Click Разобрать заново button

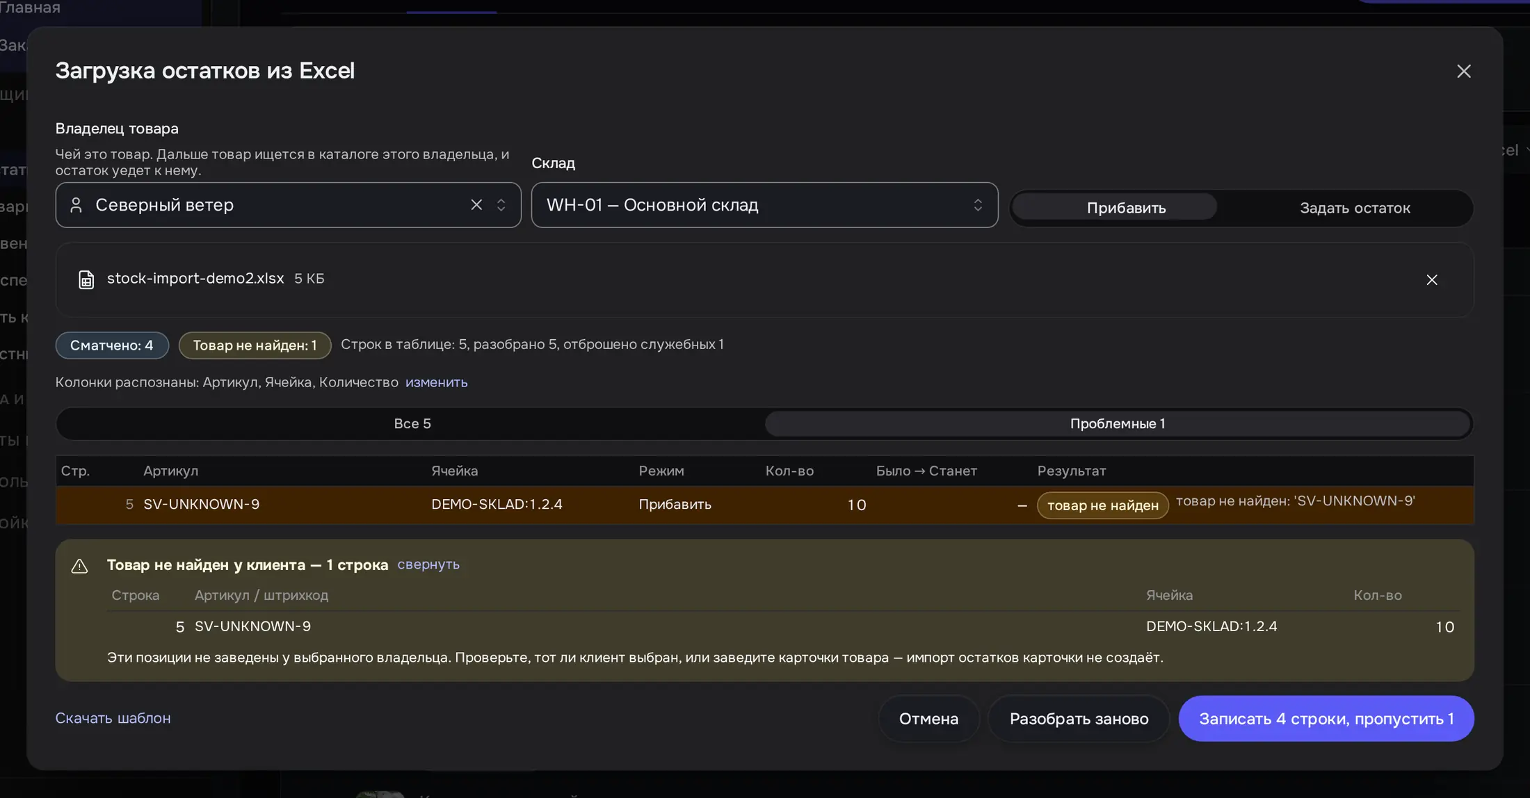pos(1079,719)
